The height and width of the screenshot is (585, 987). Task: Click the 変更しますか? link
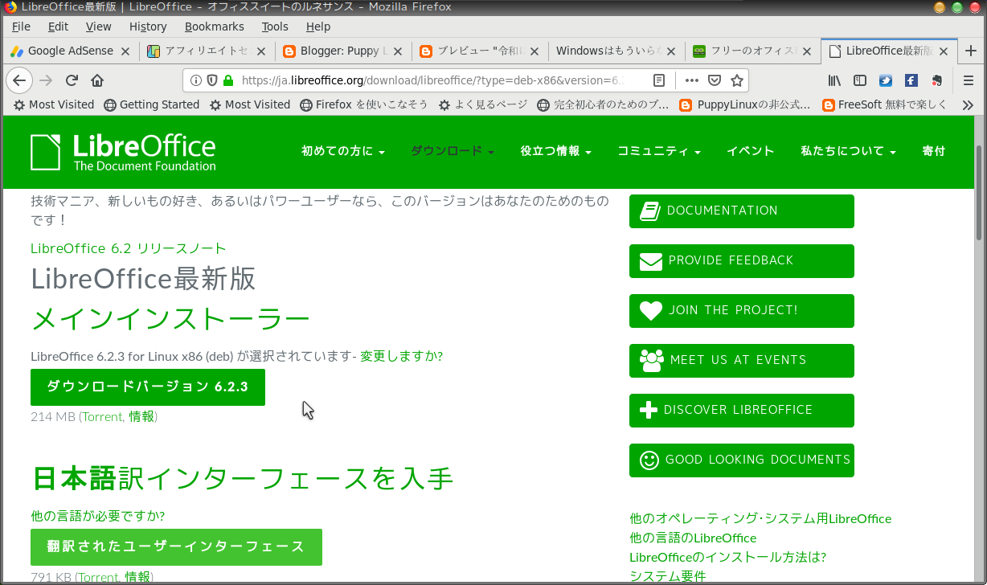(x=401, y=356)
